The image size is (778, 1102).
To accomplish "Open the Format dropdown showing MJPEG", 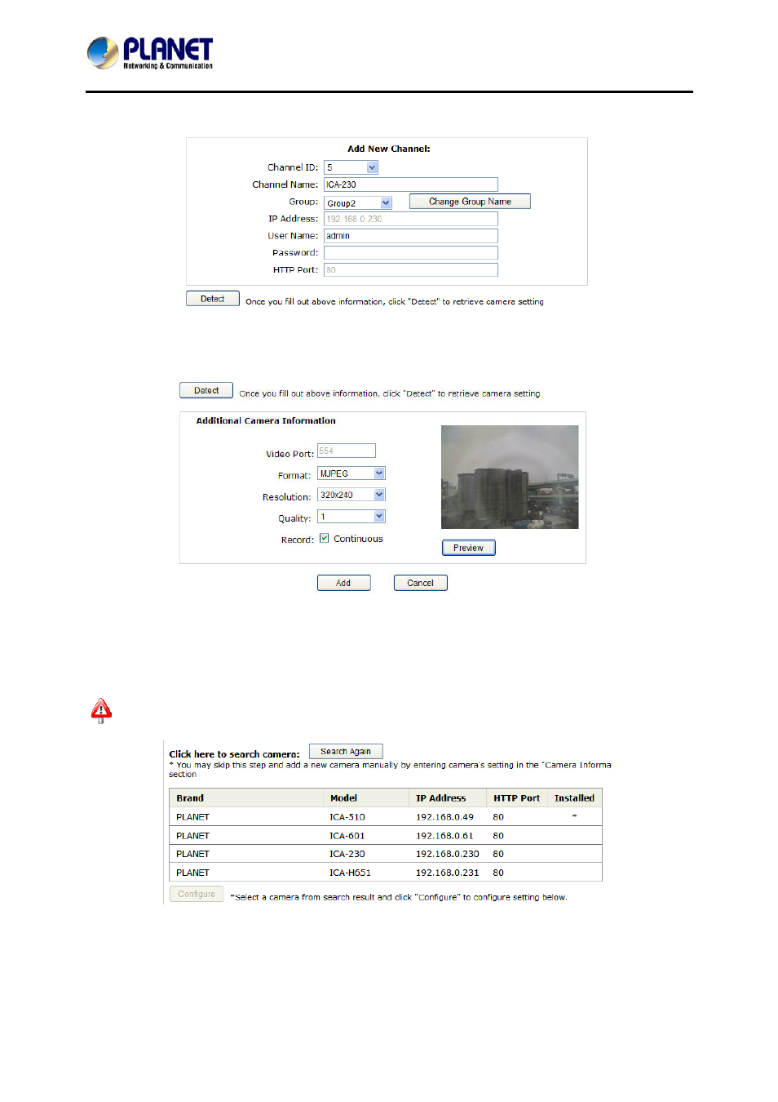I will (379, 473).
